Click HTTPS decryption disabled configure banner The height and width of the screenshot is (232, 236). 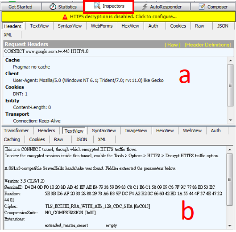coord(119,16)
